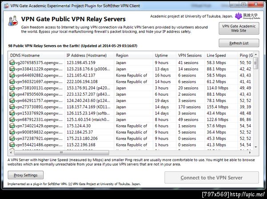Click server icon for vpn273730891 row

pyautogui.click(x=12, y=107)
